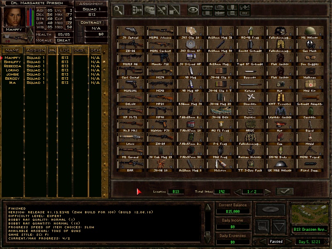Pick the Carl Gustaf submachine gun
Viewport: 332px width, 249px height.
coord(130,73)
